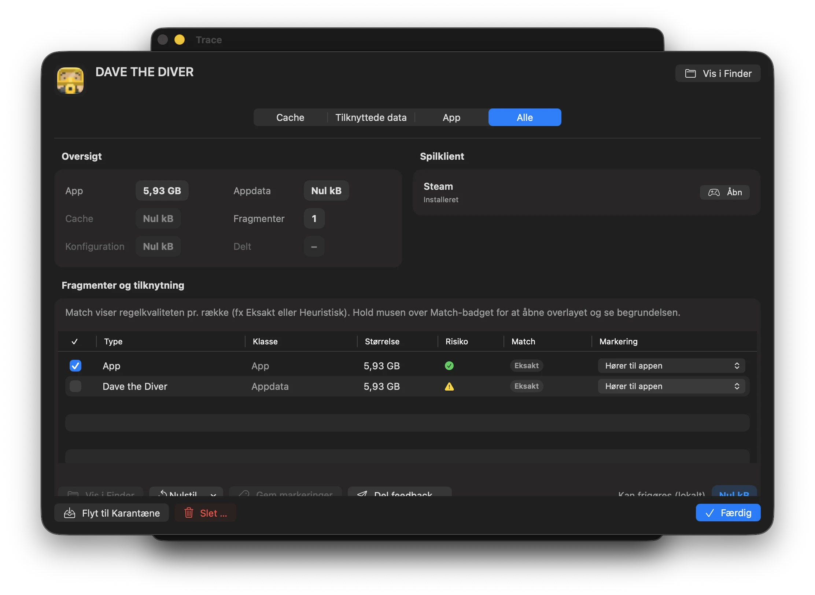Image resolution: width=815 pixels, height=595 pixels.
Task: Click the Slet ... button
Action: [x=205, y=513]
